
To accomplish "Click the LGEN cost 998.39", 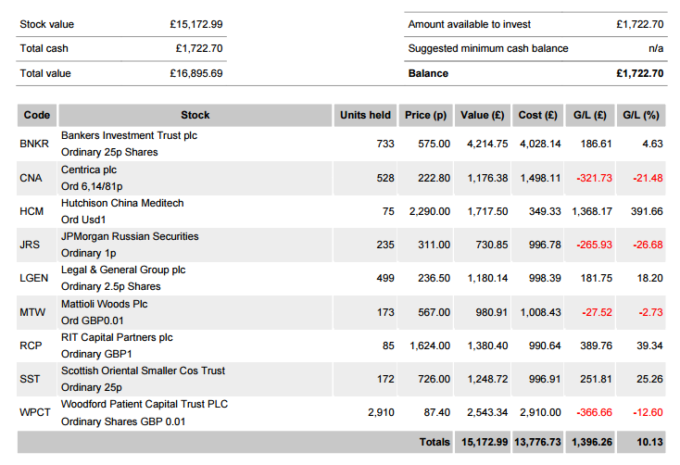I will 545,278.
